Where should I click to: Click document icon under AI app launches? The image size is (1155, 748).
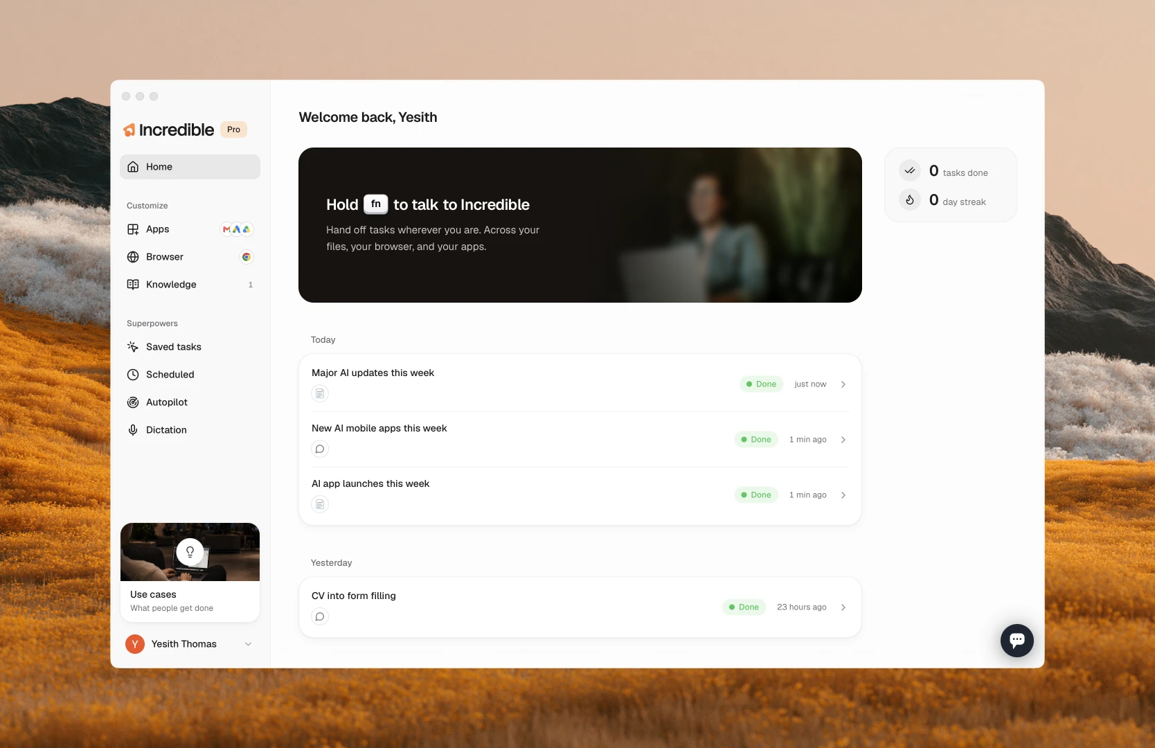[x=320, y=504]
